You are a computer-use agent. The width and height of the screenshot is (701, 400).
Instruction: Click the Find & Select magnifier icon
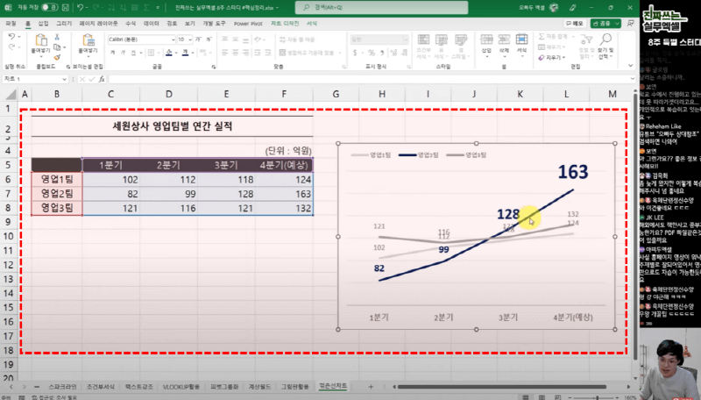[x=605, y=41]
